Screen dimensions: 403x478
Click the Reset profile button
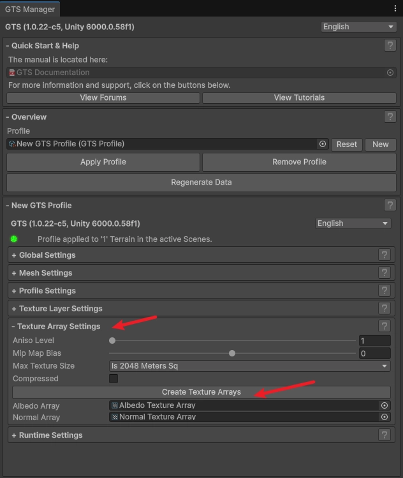(346, 144)
